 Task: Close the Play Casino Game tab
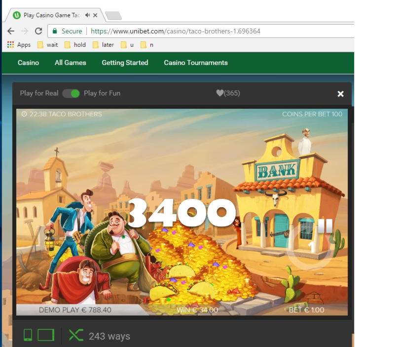95,15
